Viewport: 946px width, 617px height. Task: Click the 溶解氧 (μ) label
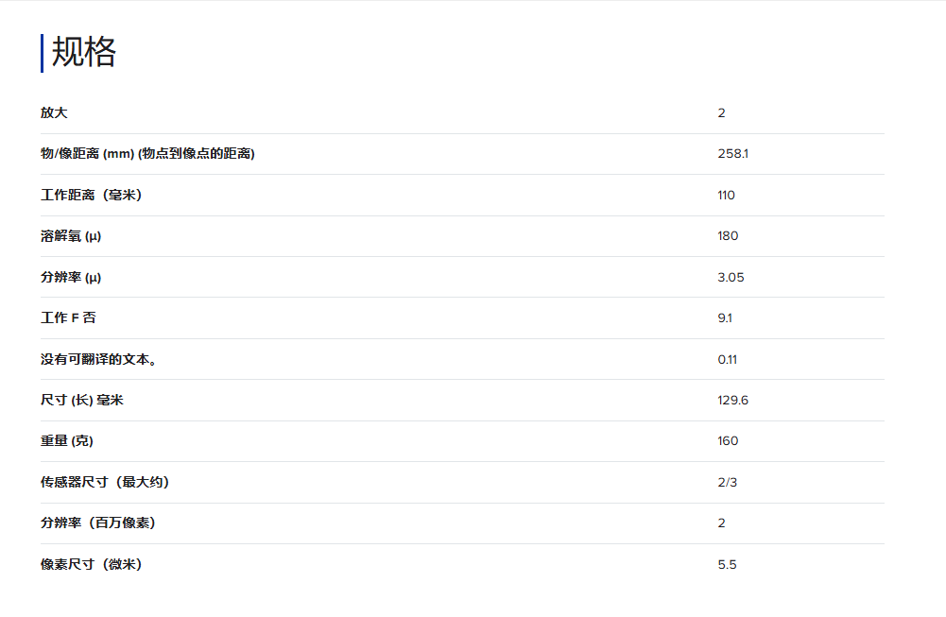pyautogui.click(x=71, y=236)
